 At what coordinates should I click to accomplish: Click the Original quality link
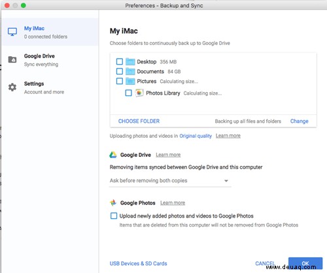click(x=196, y=136)
